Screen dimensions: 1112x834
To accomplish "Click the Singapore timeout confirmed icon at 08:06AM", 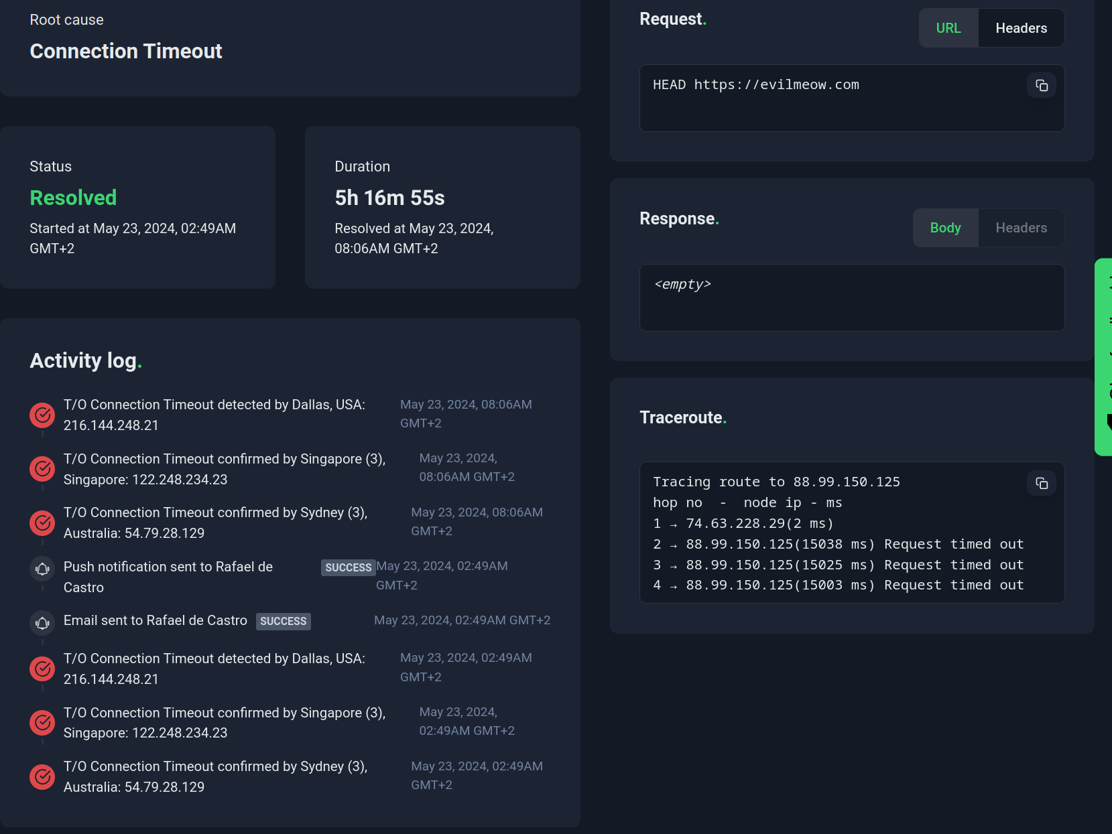I will point(42,469).
